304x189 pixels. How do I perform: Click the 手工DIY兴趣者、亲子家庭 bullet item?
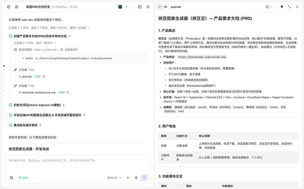coord(184,74)
